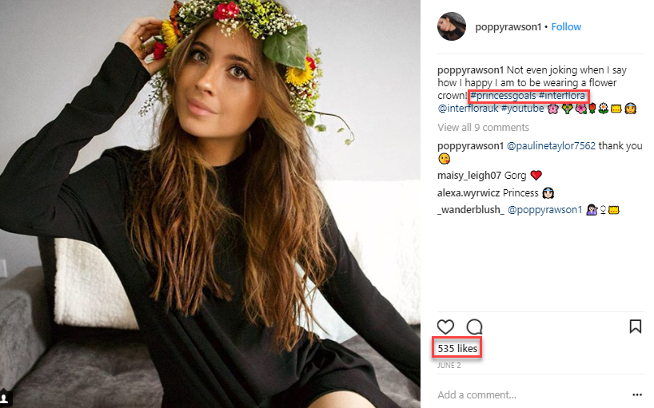The height and width of the screenshot is (408, 654).
Task: Like the post with the heart icon
Action: point(445,327)
